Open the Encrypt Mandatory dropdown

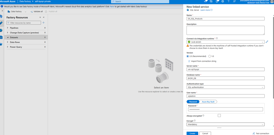point(225,124)
